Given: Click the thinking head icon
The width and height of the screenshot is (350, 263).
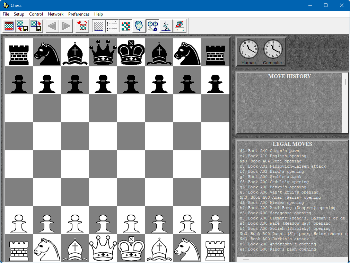Looking at the screenshot, I should click(139, 26).
